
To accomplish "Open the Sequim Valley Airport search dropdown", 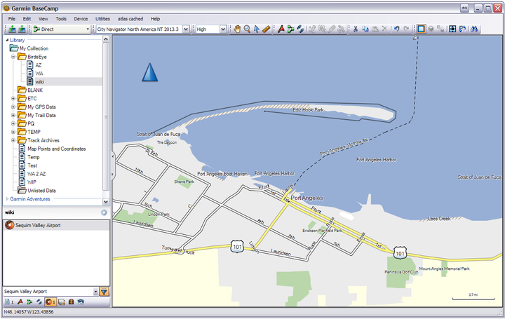I will pos(95,292).
